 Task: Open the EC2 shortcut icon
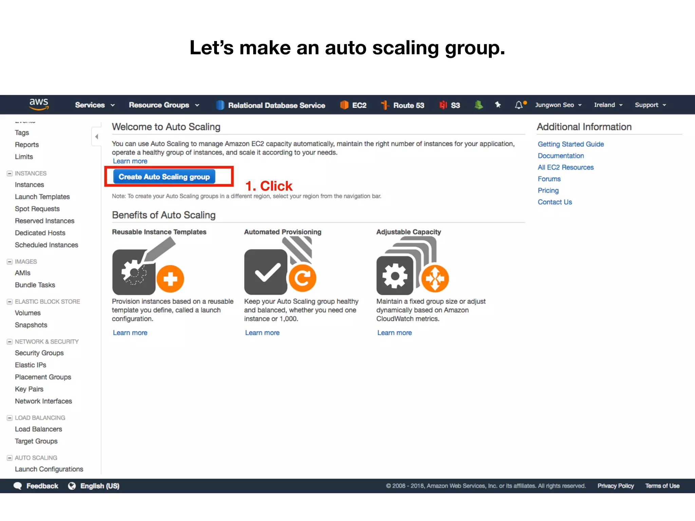point(344,105)
